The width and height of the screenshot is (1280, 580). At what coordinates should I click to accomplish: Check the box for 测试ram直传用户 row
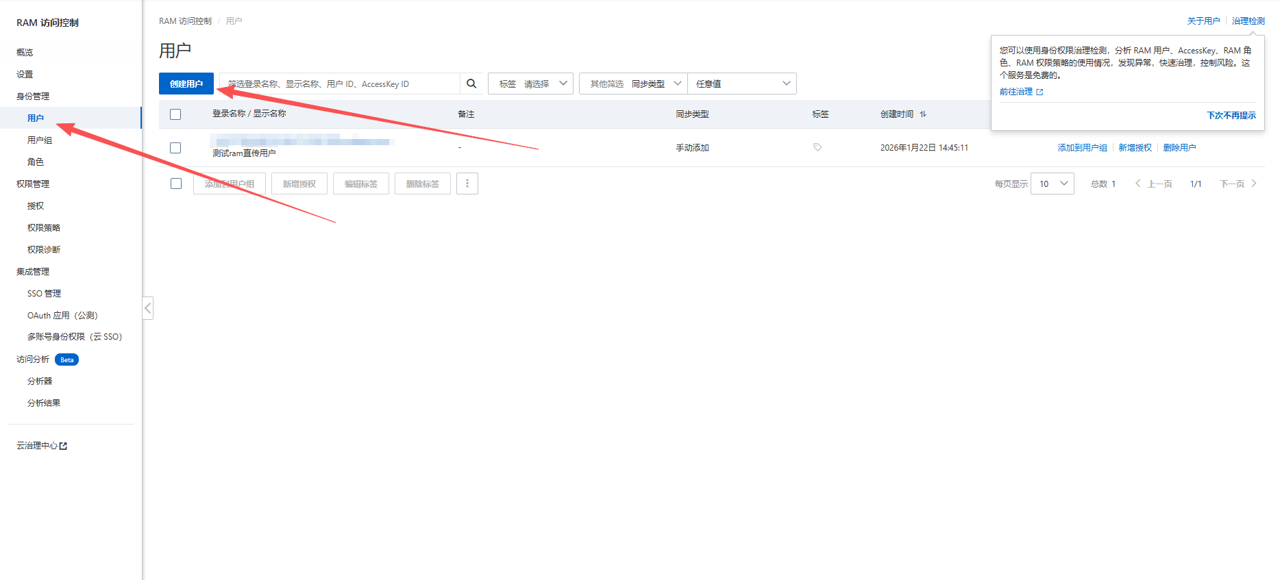175,148
